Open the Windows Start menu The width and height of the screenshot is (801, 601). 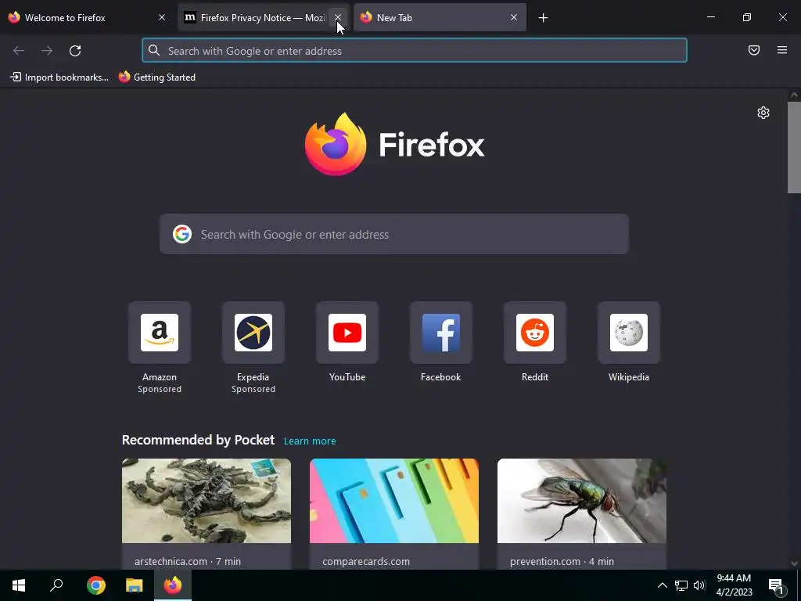(19, 585)
